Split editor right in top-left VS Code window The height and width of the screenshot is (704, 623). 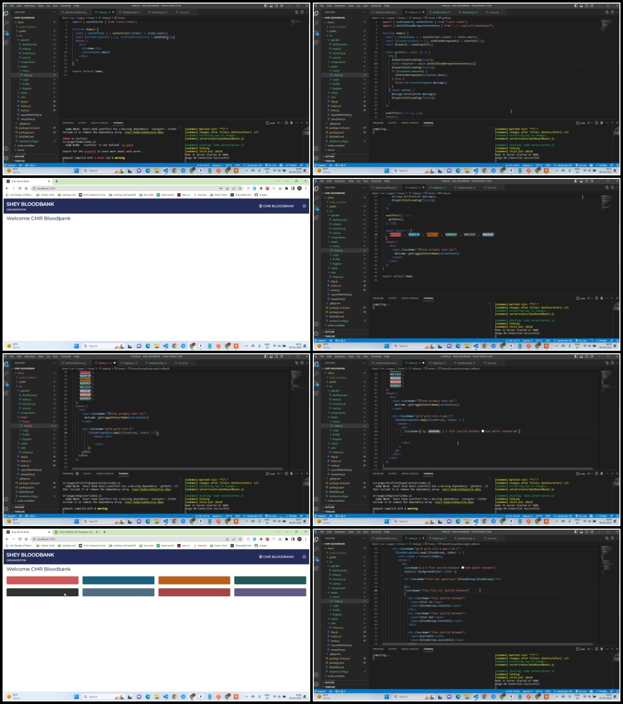tap(302, 12)
